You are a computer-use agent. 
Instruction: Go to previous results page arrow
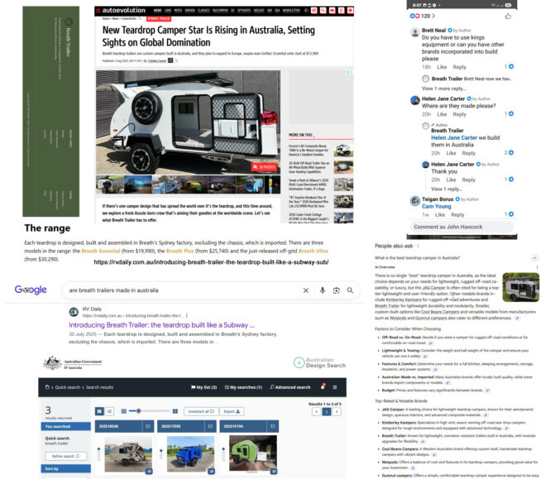(316, 412)
